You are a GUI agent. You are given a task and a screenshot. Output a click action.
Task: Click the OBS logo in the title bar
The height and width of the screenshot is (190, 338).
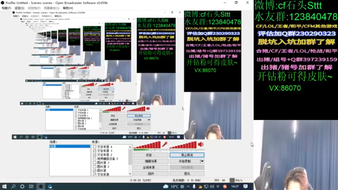pos(3,3)
